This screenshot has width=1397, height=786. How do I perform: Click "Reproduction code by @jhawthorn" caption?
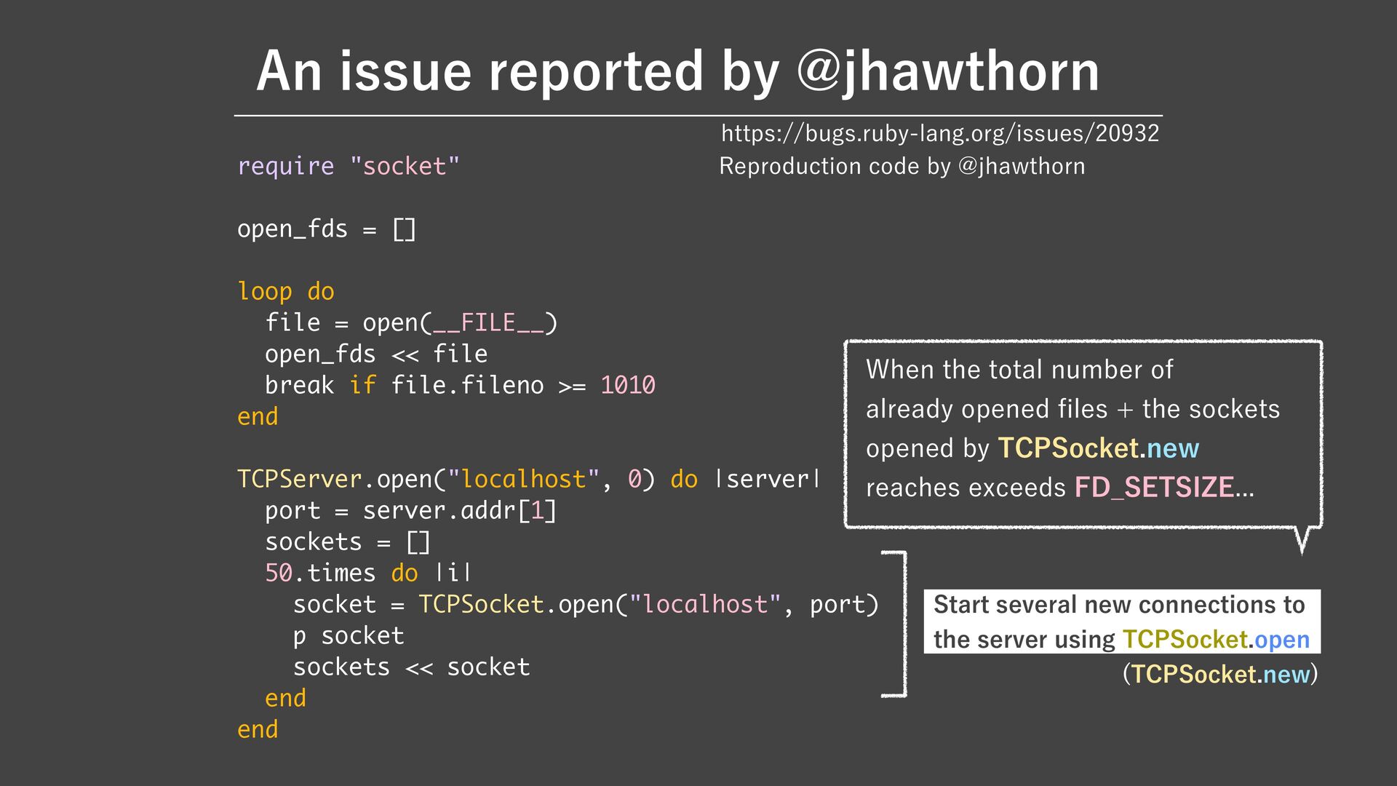tap(902, 166)
